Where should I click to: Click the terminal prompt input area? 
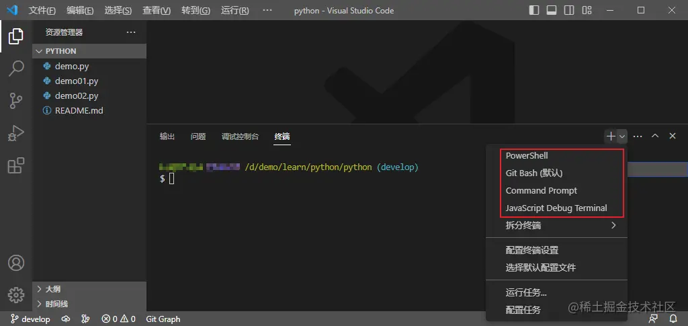pyautogui.click(x=171, y=179)
